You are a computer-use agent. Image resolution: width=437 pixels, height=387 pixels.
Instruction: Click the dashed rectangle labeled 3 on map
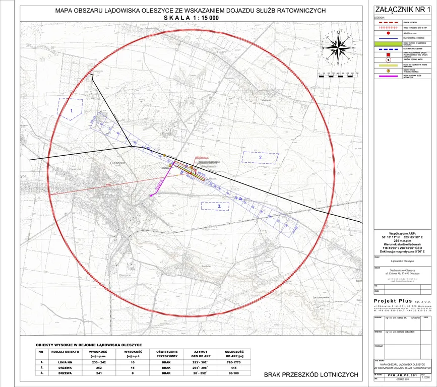[215, 206]
